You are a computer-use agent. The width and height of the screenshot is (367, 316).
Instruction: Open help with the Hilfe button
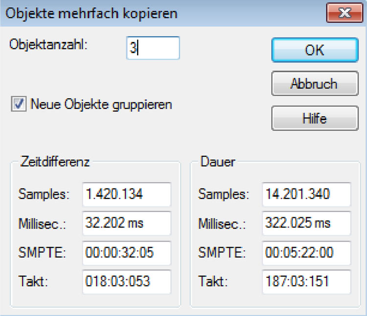point(315,118)
